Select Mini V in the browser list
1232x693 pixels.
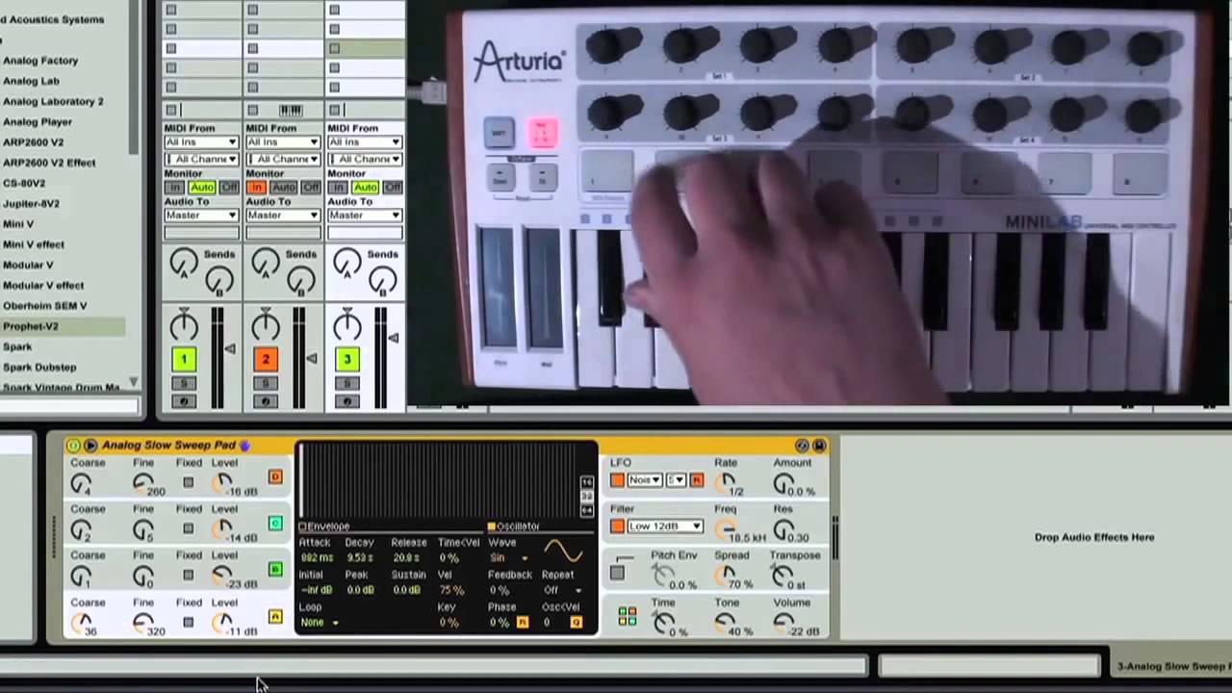18,224
